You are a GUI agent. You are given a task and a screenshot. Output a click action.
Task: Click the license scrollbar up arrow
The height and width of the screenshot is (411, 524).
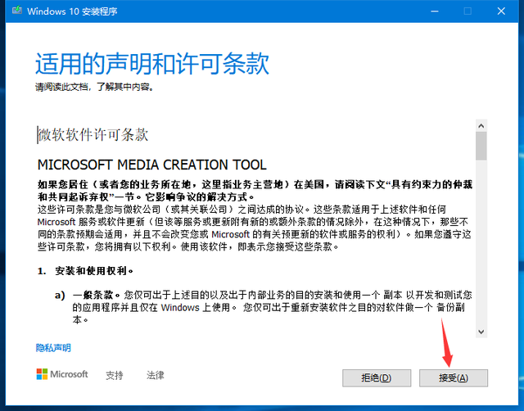coord(481,126)
